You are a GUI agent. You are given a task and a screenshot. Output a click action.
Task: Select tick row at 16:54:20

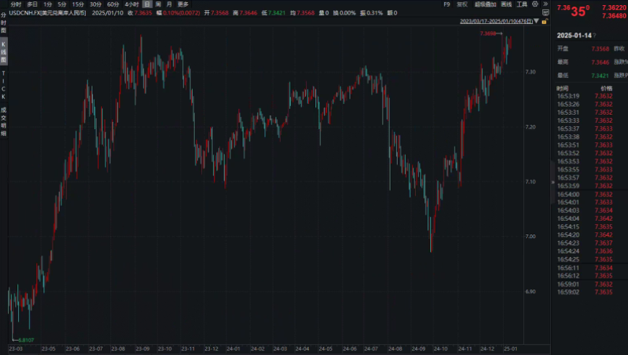pos(590,235)
